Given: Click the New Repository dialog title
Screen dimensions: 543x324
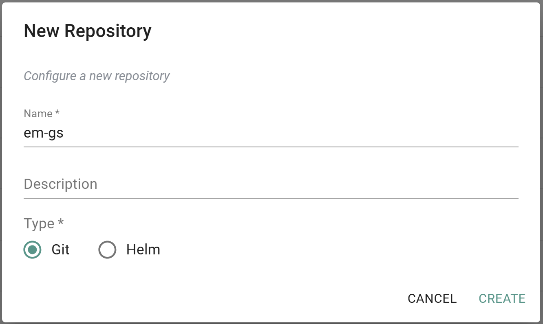Looking at the screenshot, I should 87,31.
